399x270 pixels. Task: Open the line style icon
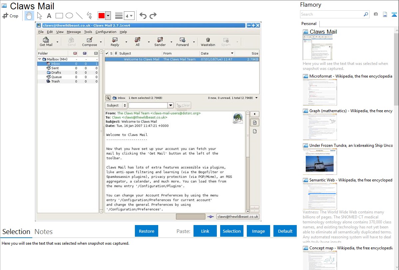click(x=119, y=16)
